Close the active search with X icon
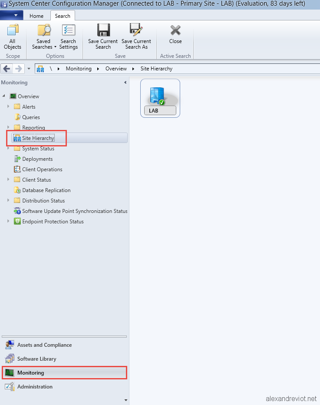The height and width of the screenshot is (405, 320). pos(175,30)
